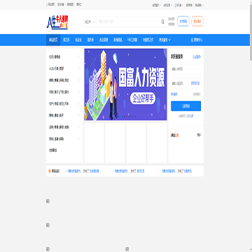
Task: Click the 企业登录 link in login panel
Action: [197, 57]
